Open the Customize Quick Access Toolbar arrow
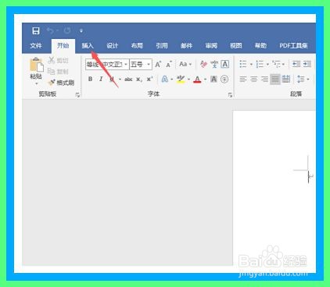330x287 pixels. pyautogui.click(x=81, y=31)
